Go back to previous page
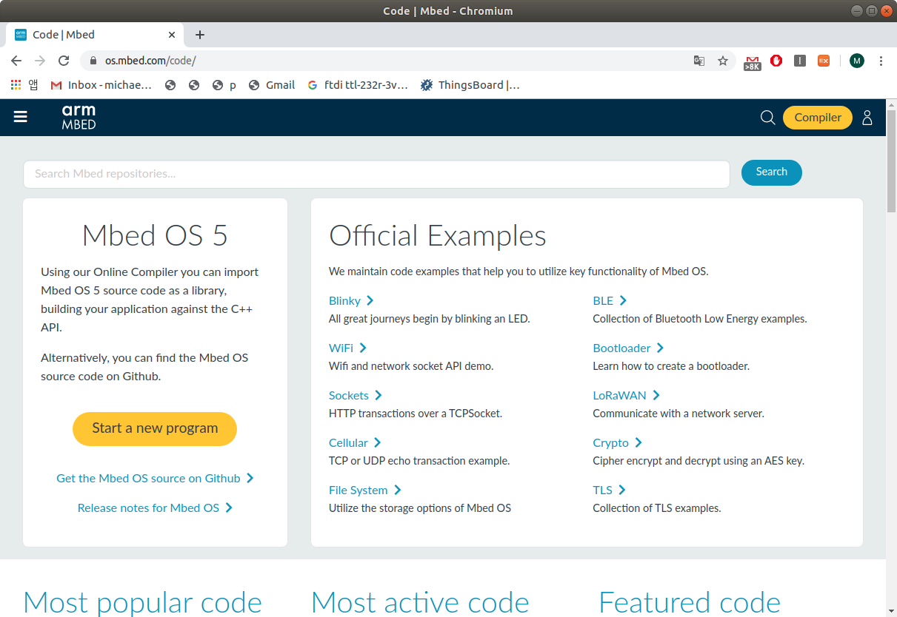 pos(16,61)
